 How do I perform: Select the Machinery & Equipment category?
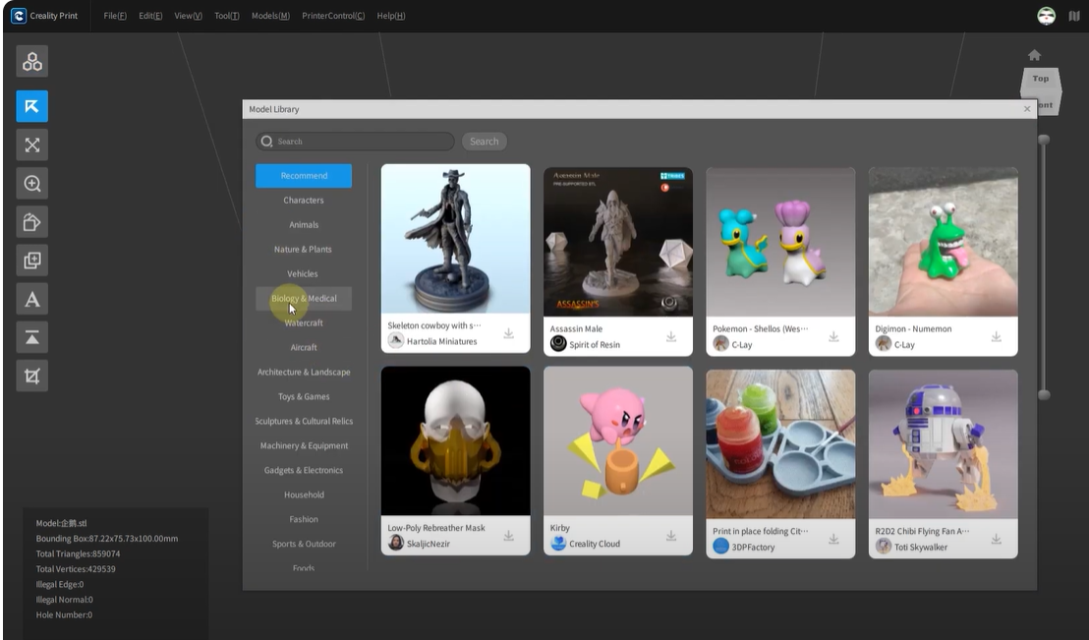click(x=304, y=445)
